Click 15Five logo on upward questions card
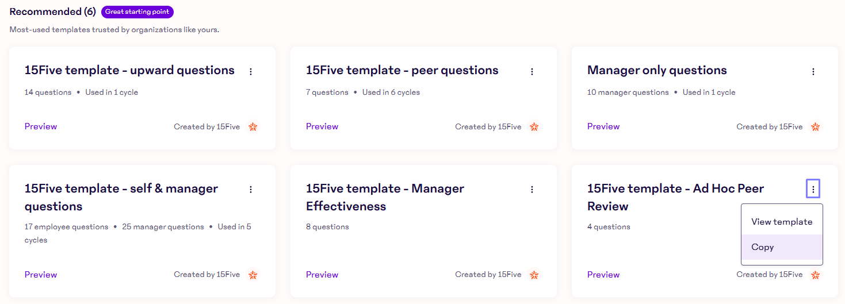 (x=253, y=127)
